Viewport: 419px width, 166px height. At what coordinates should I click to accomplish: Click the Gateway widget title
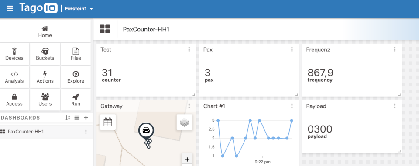(111, 106)
